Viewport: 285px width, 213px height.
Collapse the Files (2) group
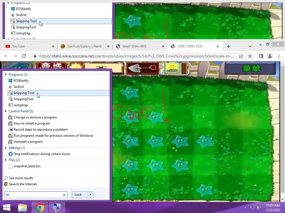coord(6,160)
